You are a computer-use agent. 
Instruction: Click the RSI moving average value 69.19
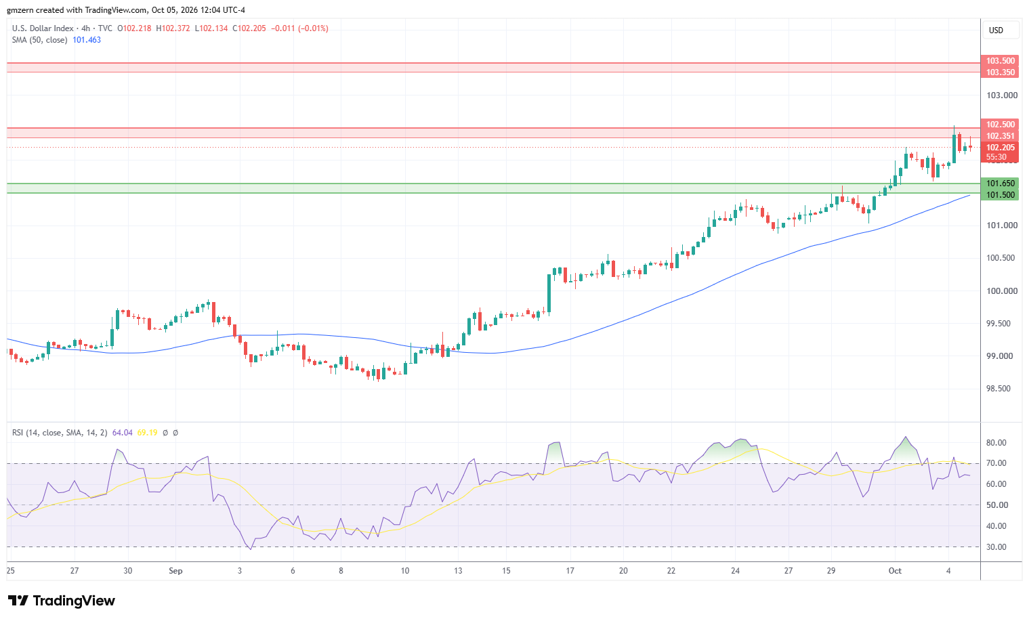[147, 433]
